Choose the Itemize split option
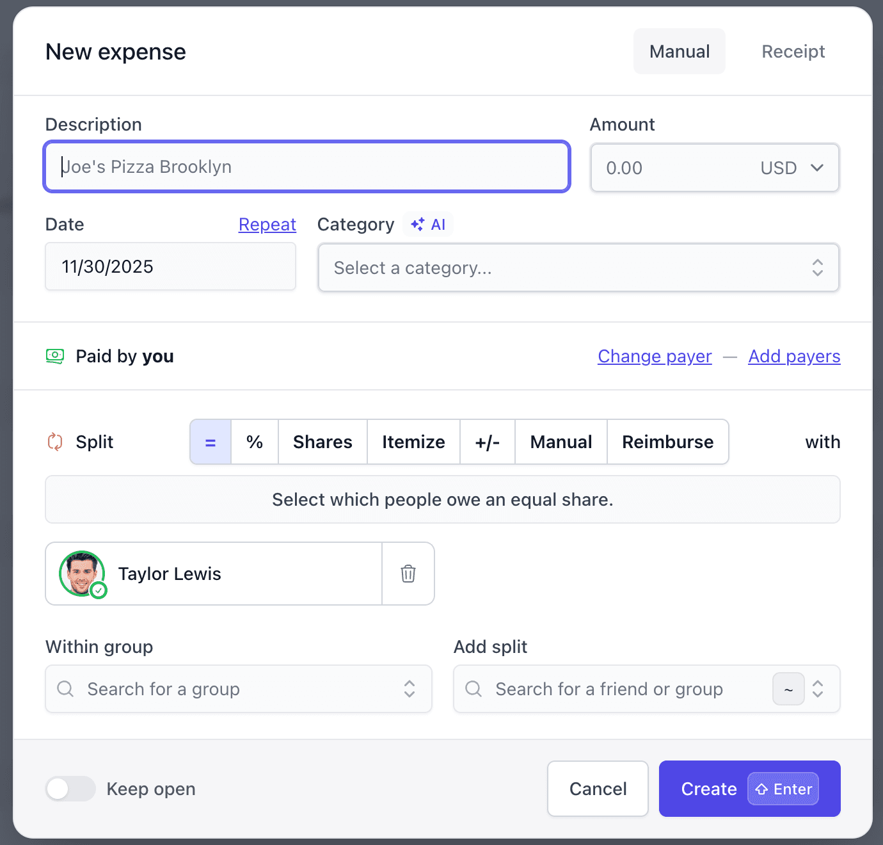 pyautogui.click(x=413, y=442)
